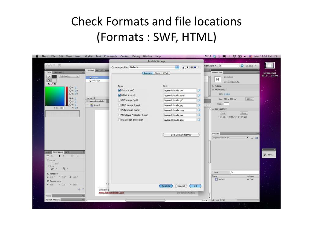The image size is (313, 234).
Task: Click Use Default Names button
Action: tap(181, 135)
